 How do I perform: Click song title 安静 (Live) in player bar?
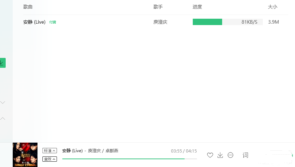coord(73,151)
